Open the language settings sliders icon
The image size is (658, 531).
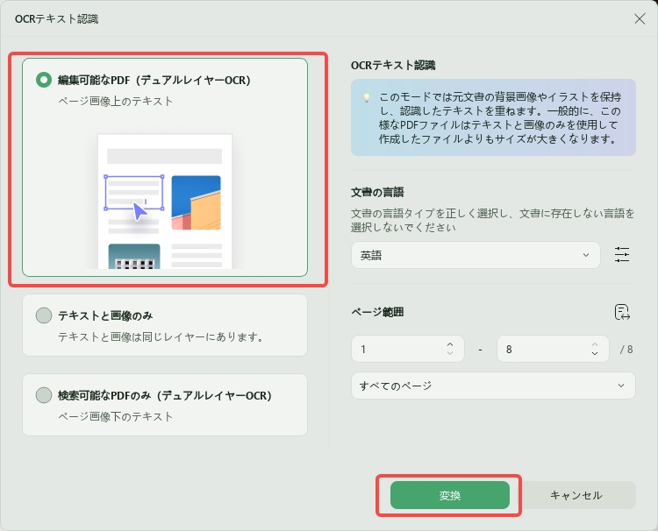click(x=621, y=254)
